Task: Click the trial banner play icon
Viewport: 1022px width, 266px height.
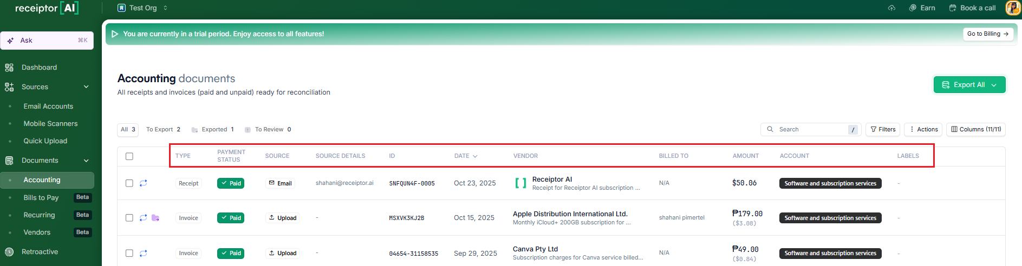Action: tap(115, 34)
